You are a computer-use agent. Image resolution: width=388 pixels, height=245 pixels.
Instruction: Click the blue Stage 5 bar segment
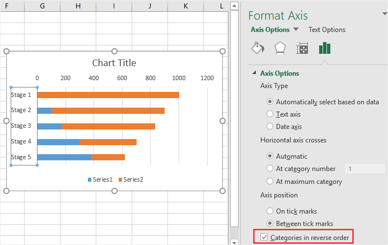64,158
